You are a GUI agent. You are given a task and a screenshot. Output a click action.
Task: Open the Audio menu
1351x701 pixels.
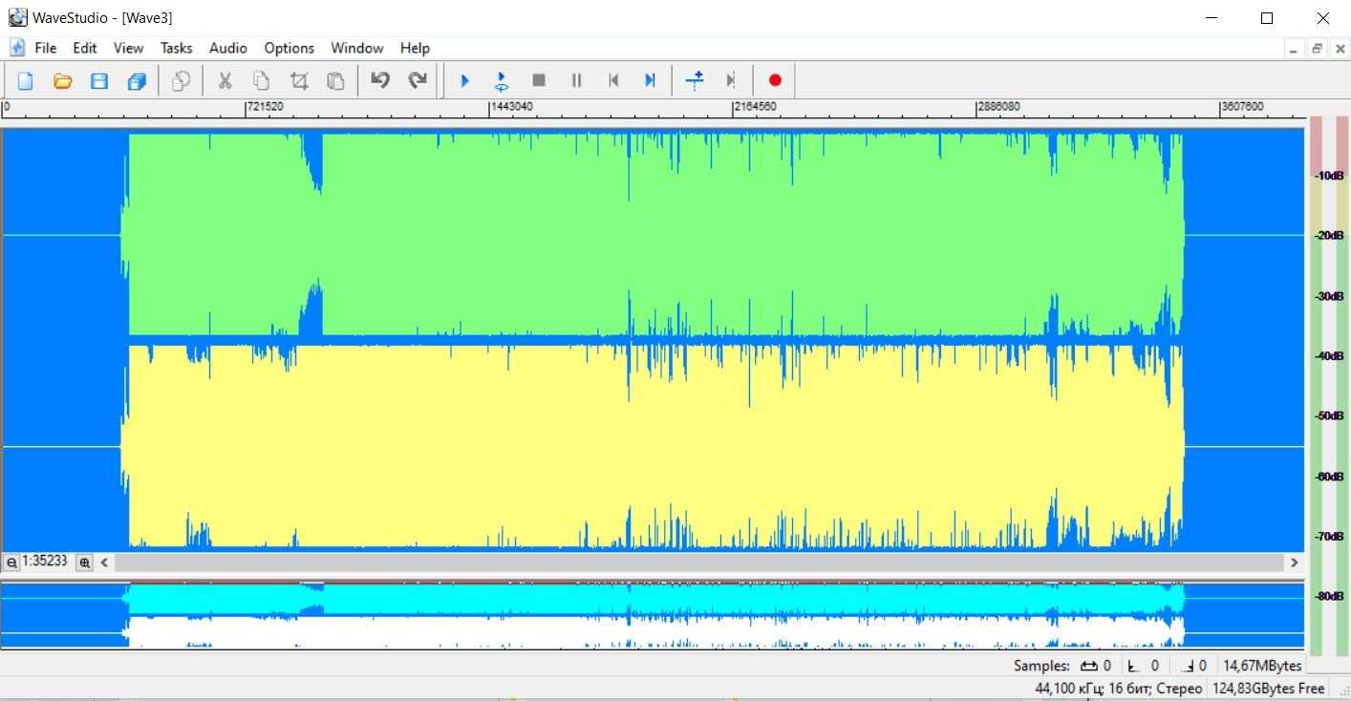point(227,48)
